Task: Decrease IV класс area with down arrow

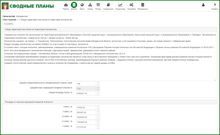Action: 98,123
